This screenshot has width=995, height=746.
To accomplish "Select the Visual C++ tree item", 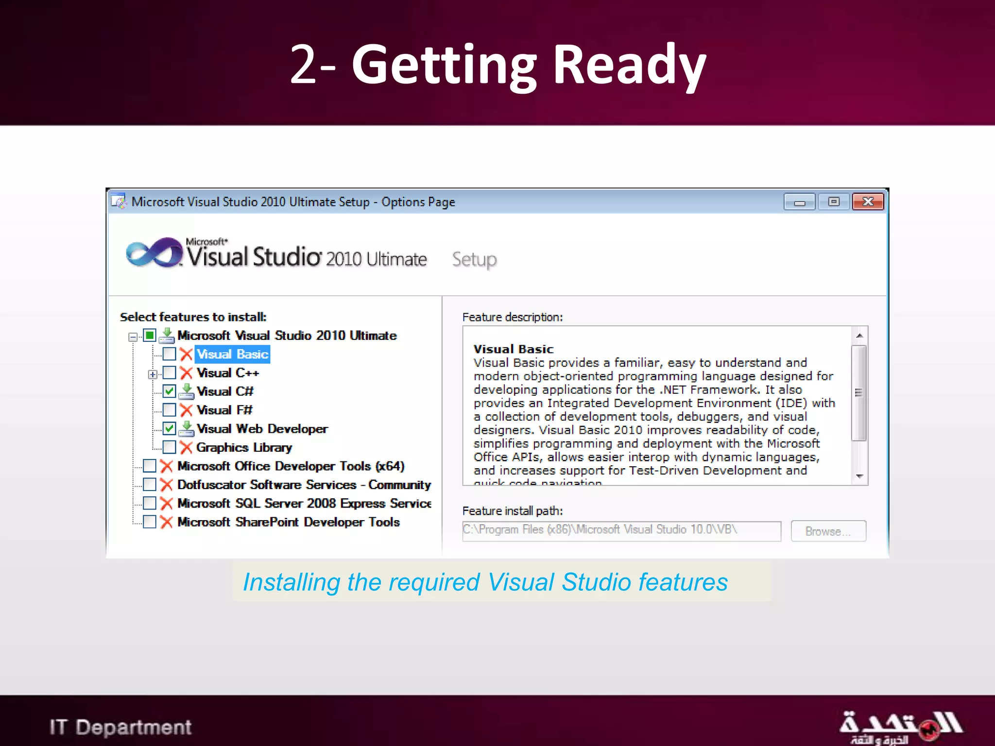I will pos(228,373).
